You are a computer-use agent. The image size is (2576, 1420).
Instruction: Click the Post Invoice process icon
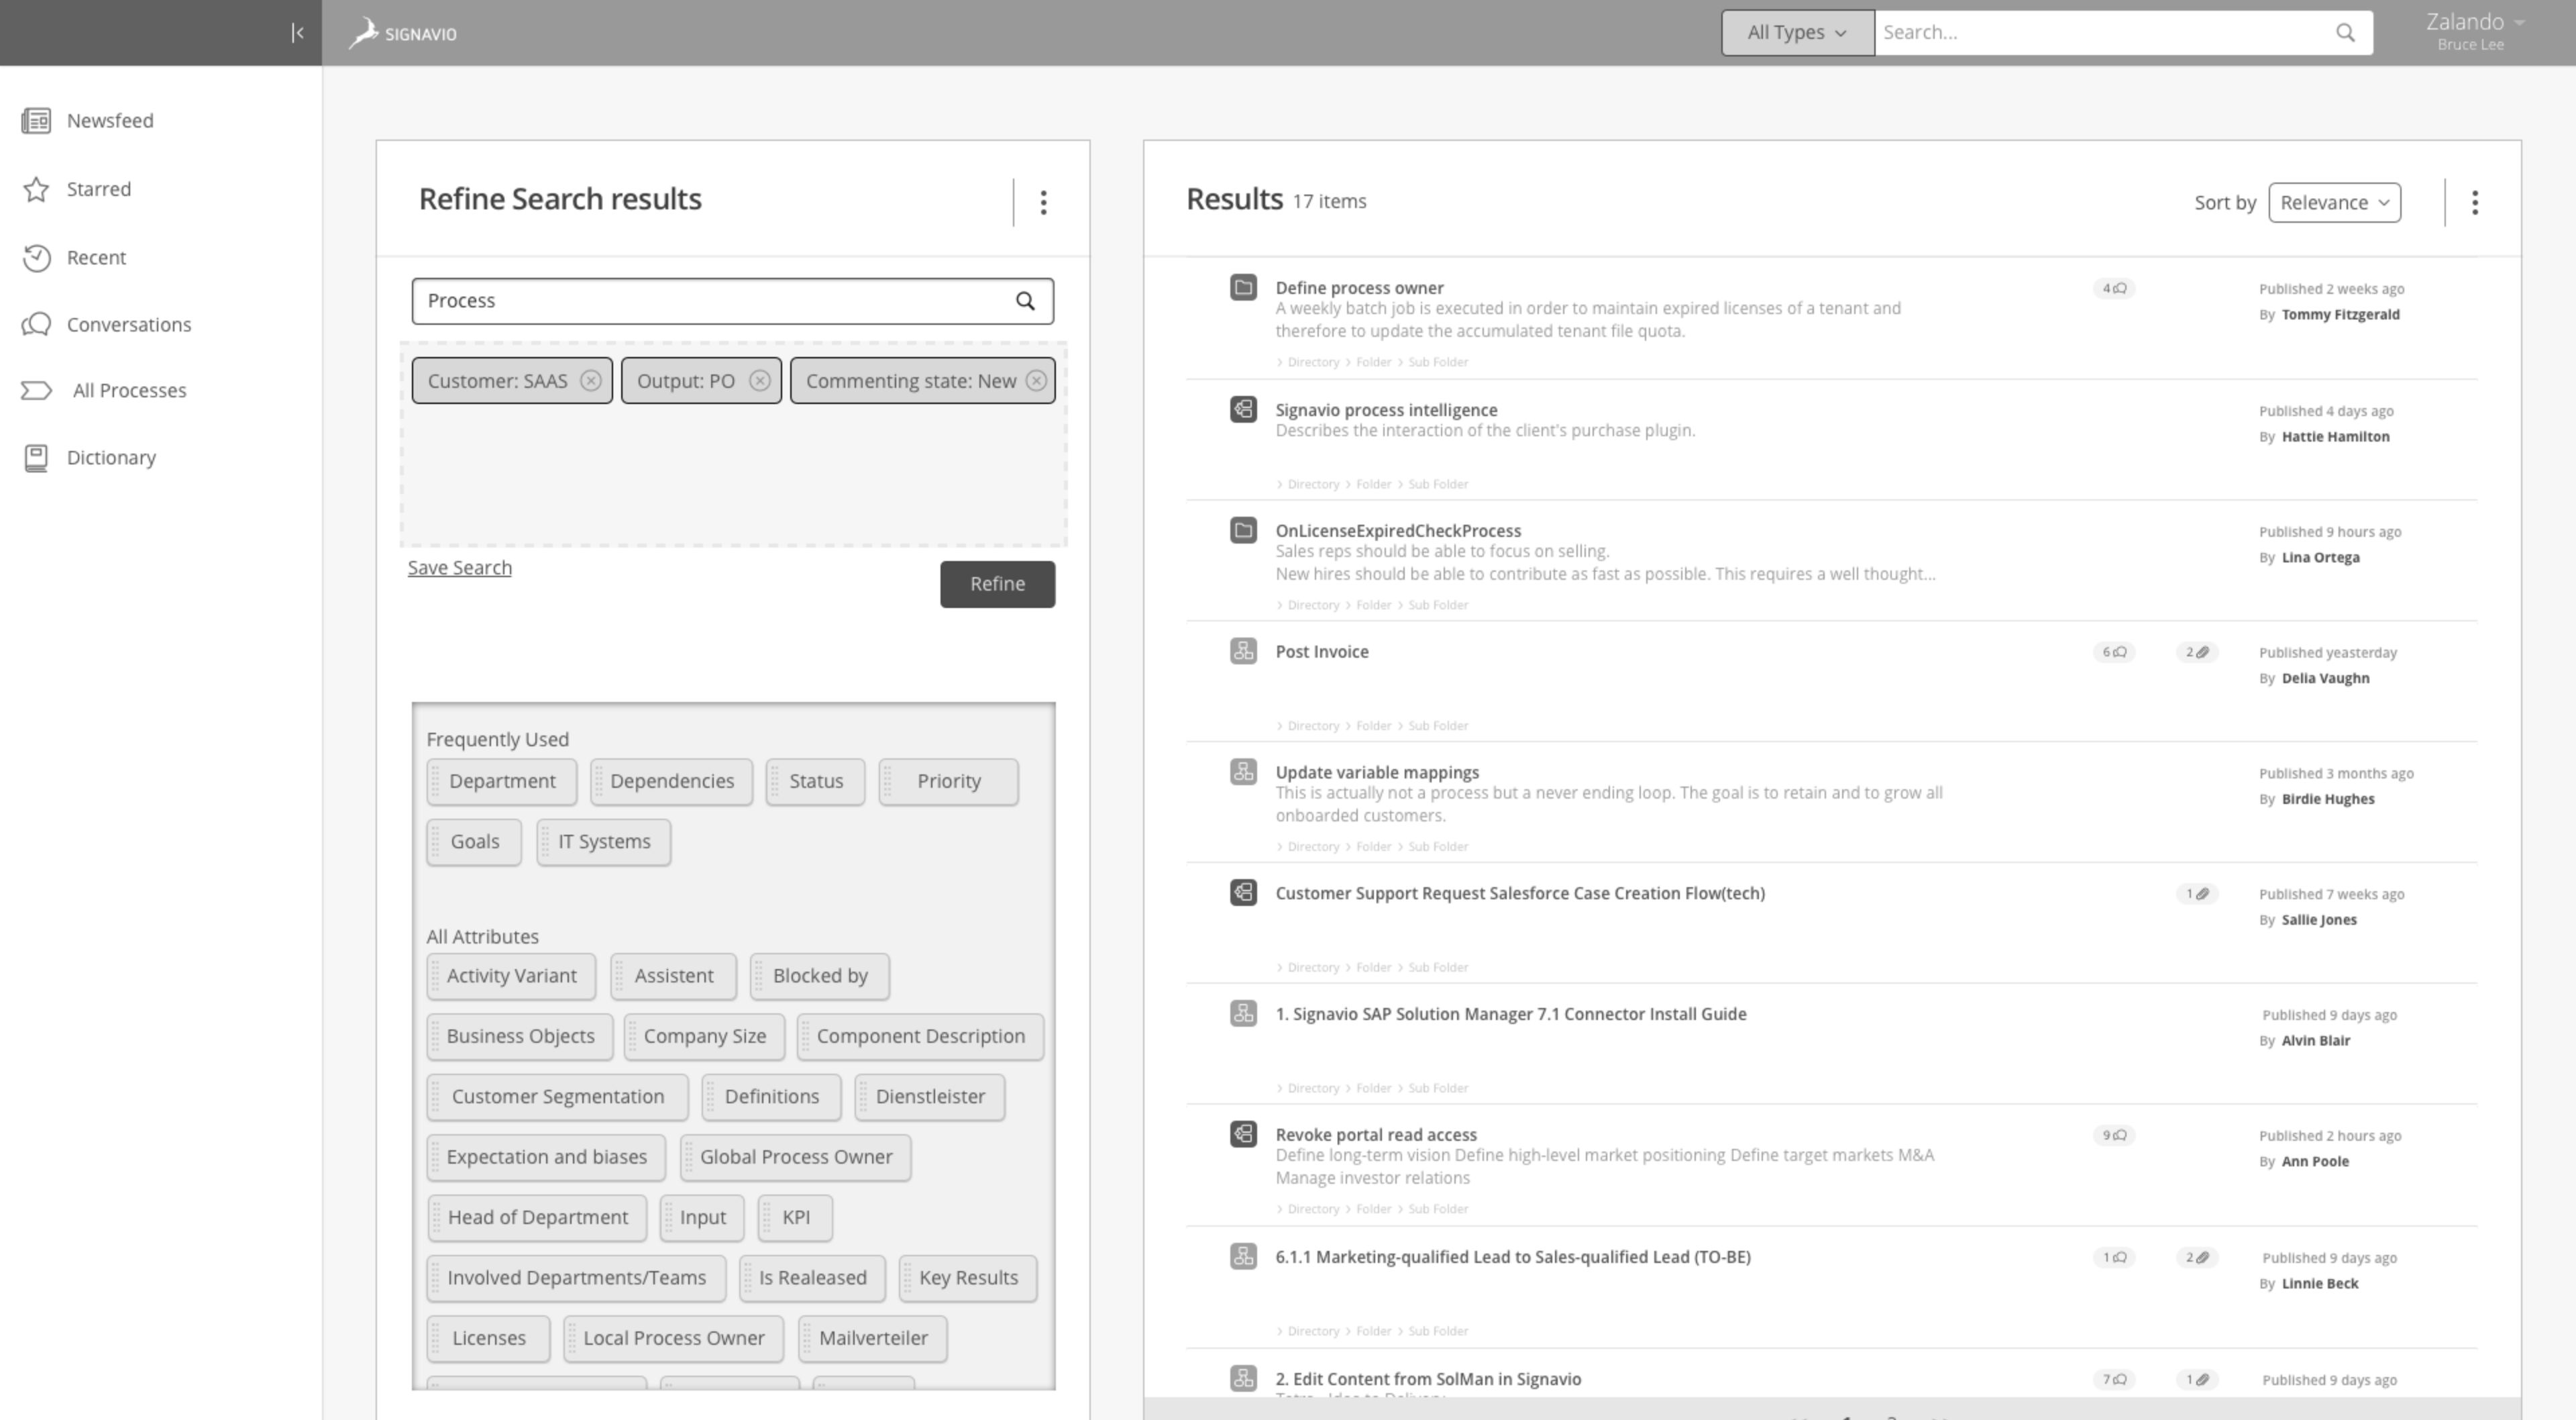pyautogui.click(x=1243, y=652)
